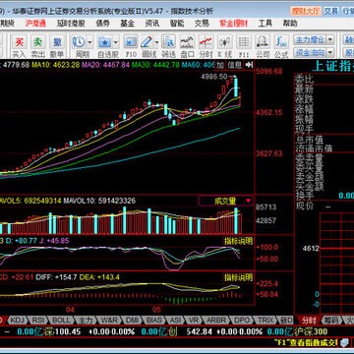The image size is (354, 354).
Task: Click the MA10: 4623.28 value
Action: (x=56, y=65)
